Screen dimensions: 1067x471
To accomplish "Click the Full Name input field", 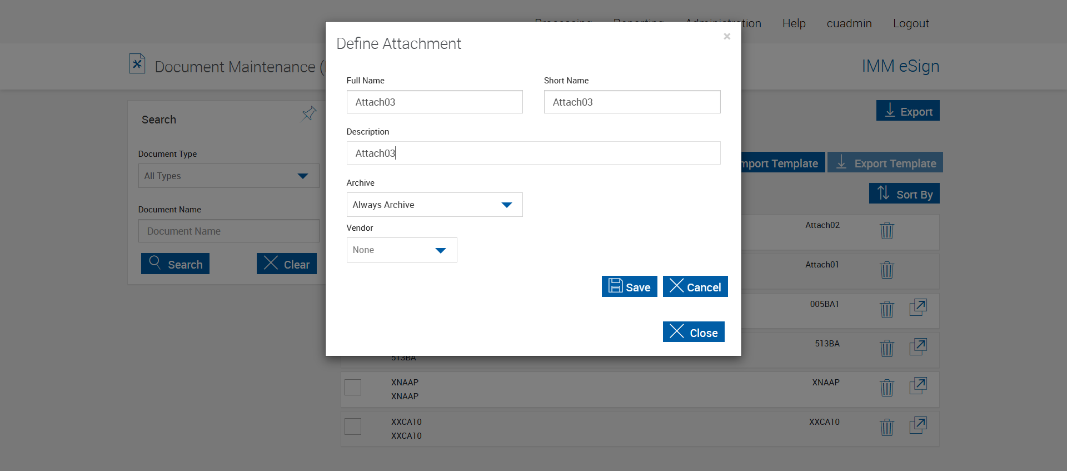I will point(435,102).
